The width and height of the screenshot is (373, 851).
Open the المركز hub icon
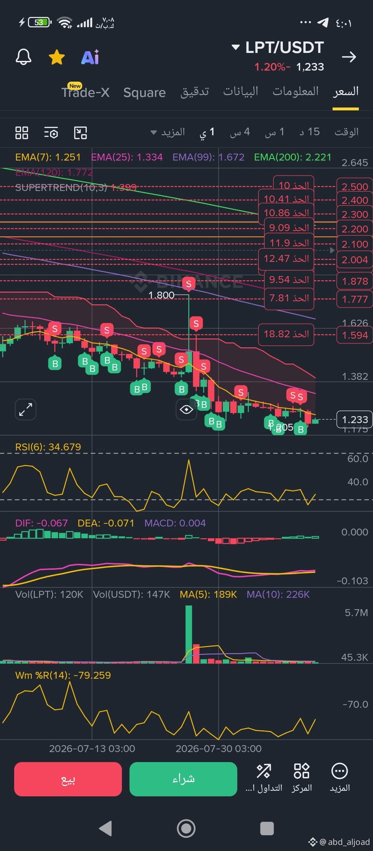tap(302, 778)
